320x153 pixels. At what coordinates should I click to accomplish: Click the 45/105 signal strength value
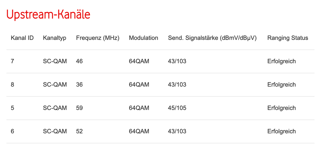pyautogui.click(x=177, y=108)
